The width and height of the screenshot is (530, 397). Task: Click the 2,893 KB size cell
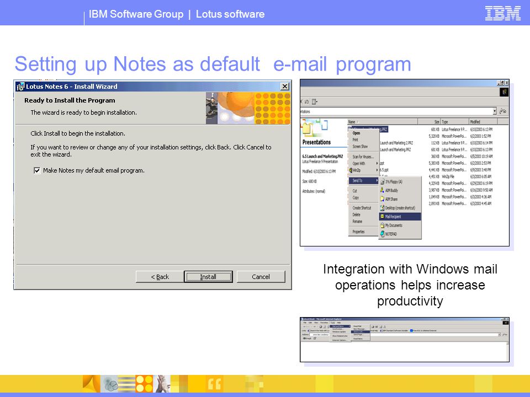click(434, 203)
